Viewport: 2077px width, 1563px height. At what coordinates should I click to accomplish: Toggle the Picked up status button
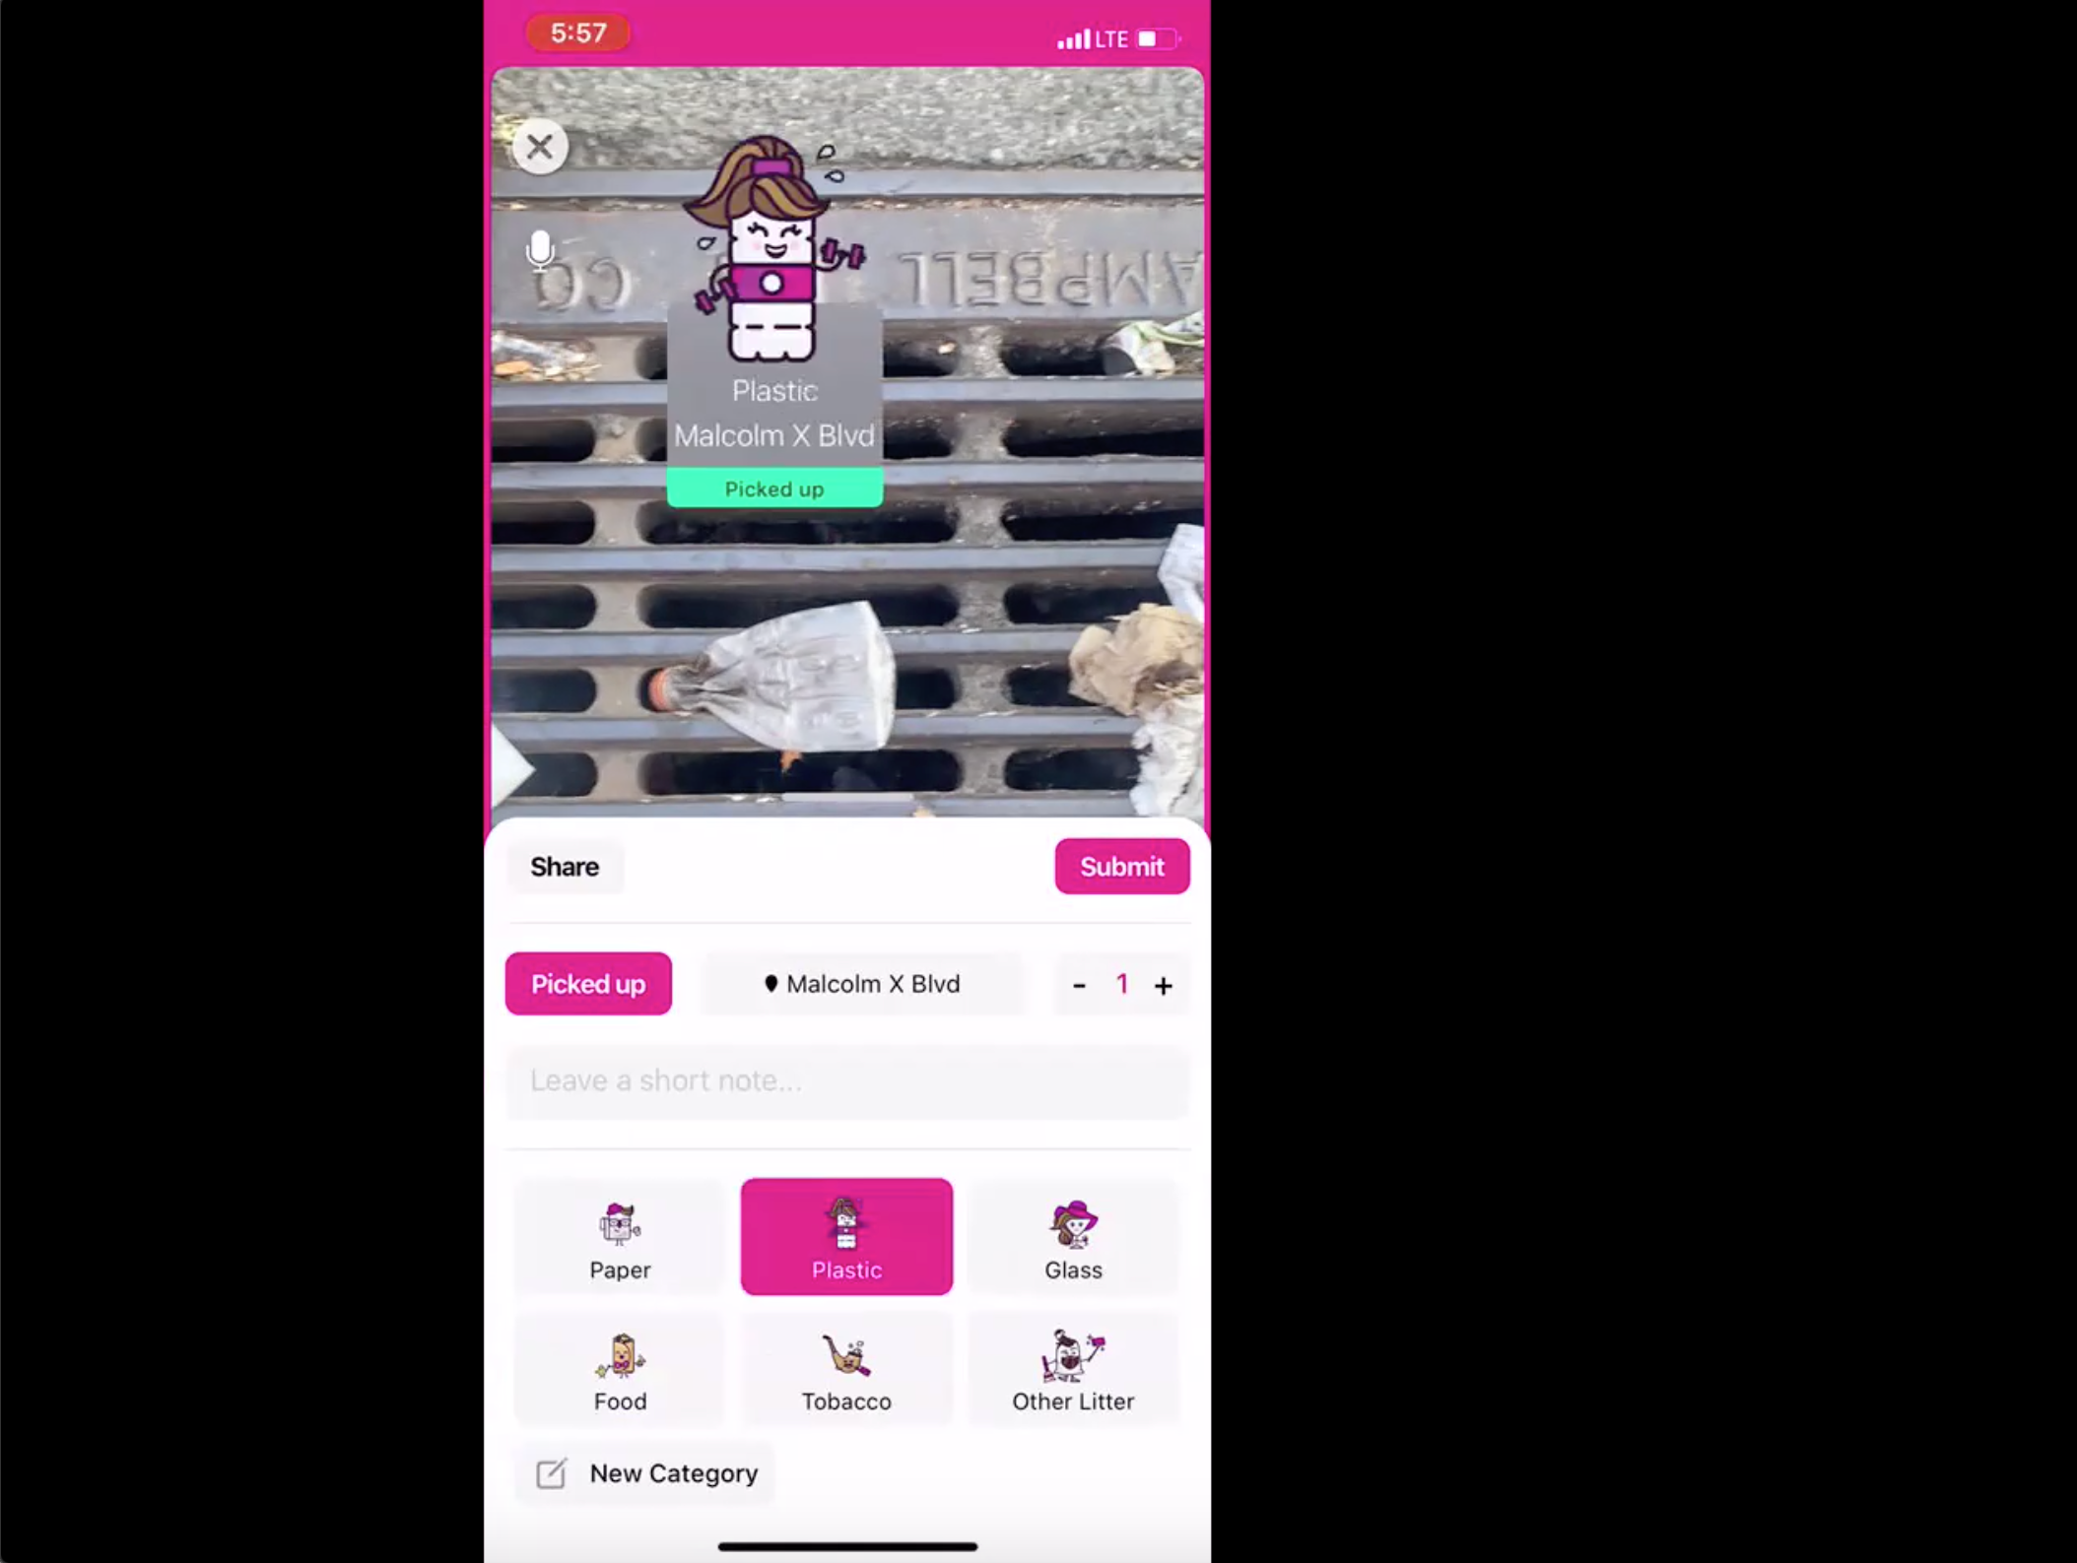coord(586,982)
